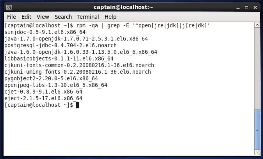The height and width of the screenshot is (159, 263).
Task: Click the openjpeg-libs output line
Action: [x=56, y=85]
